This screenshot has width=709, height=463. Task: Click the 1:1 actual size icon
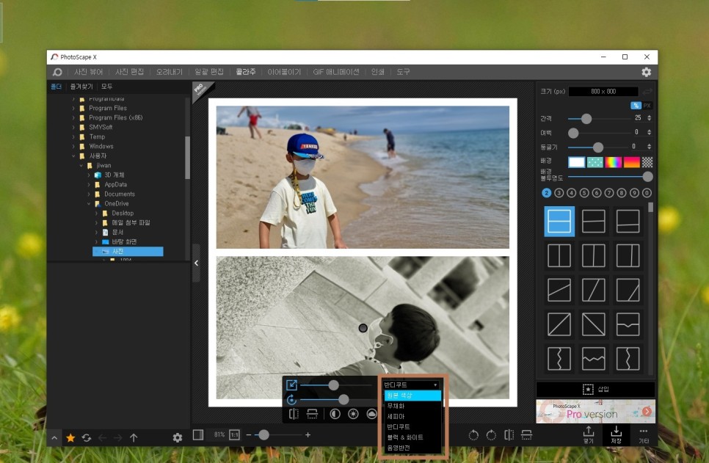(x=234, y=435)
